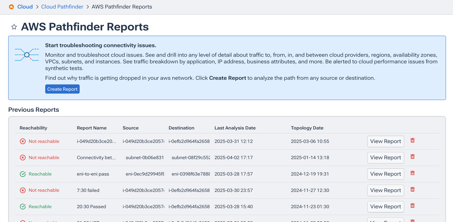This screenshot has width=453, height=222.
Task: Click analysis date 2025-04-02 17:17
Action: pyautogui.click(x=234, y=158)
